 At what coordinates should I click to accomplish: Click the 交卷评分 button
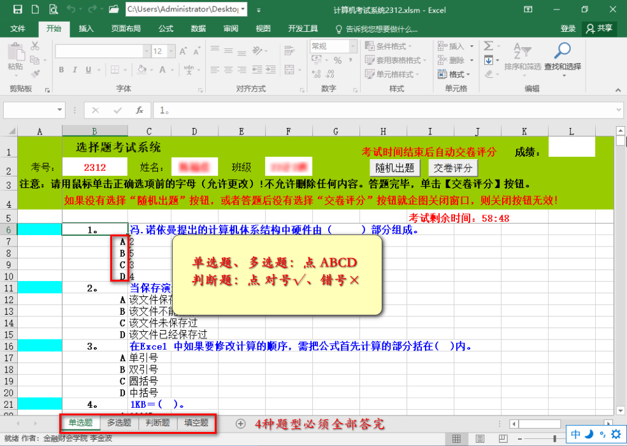coord(453,168)
